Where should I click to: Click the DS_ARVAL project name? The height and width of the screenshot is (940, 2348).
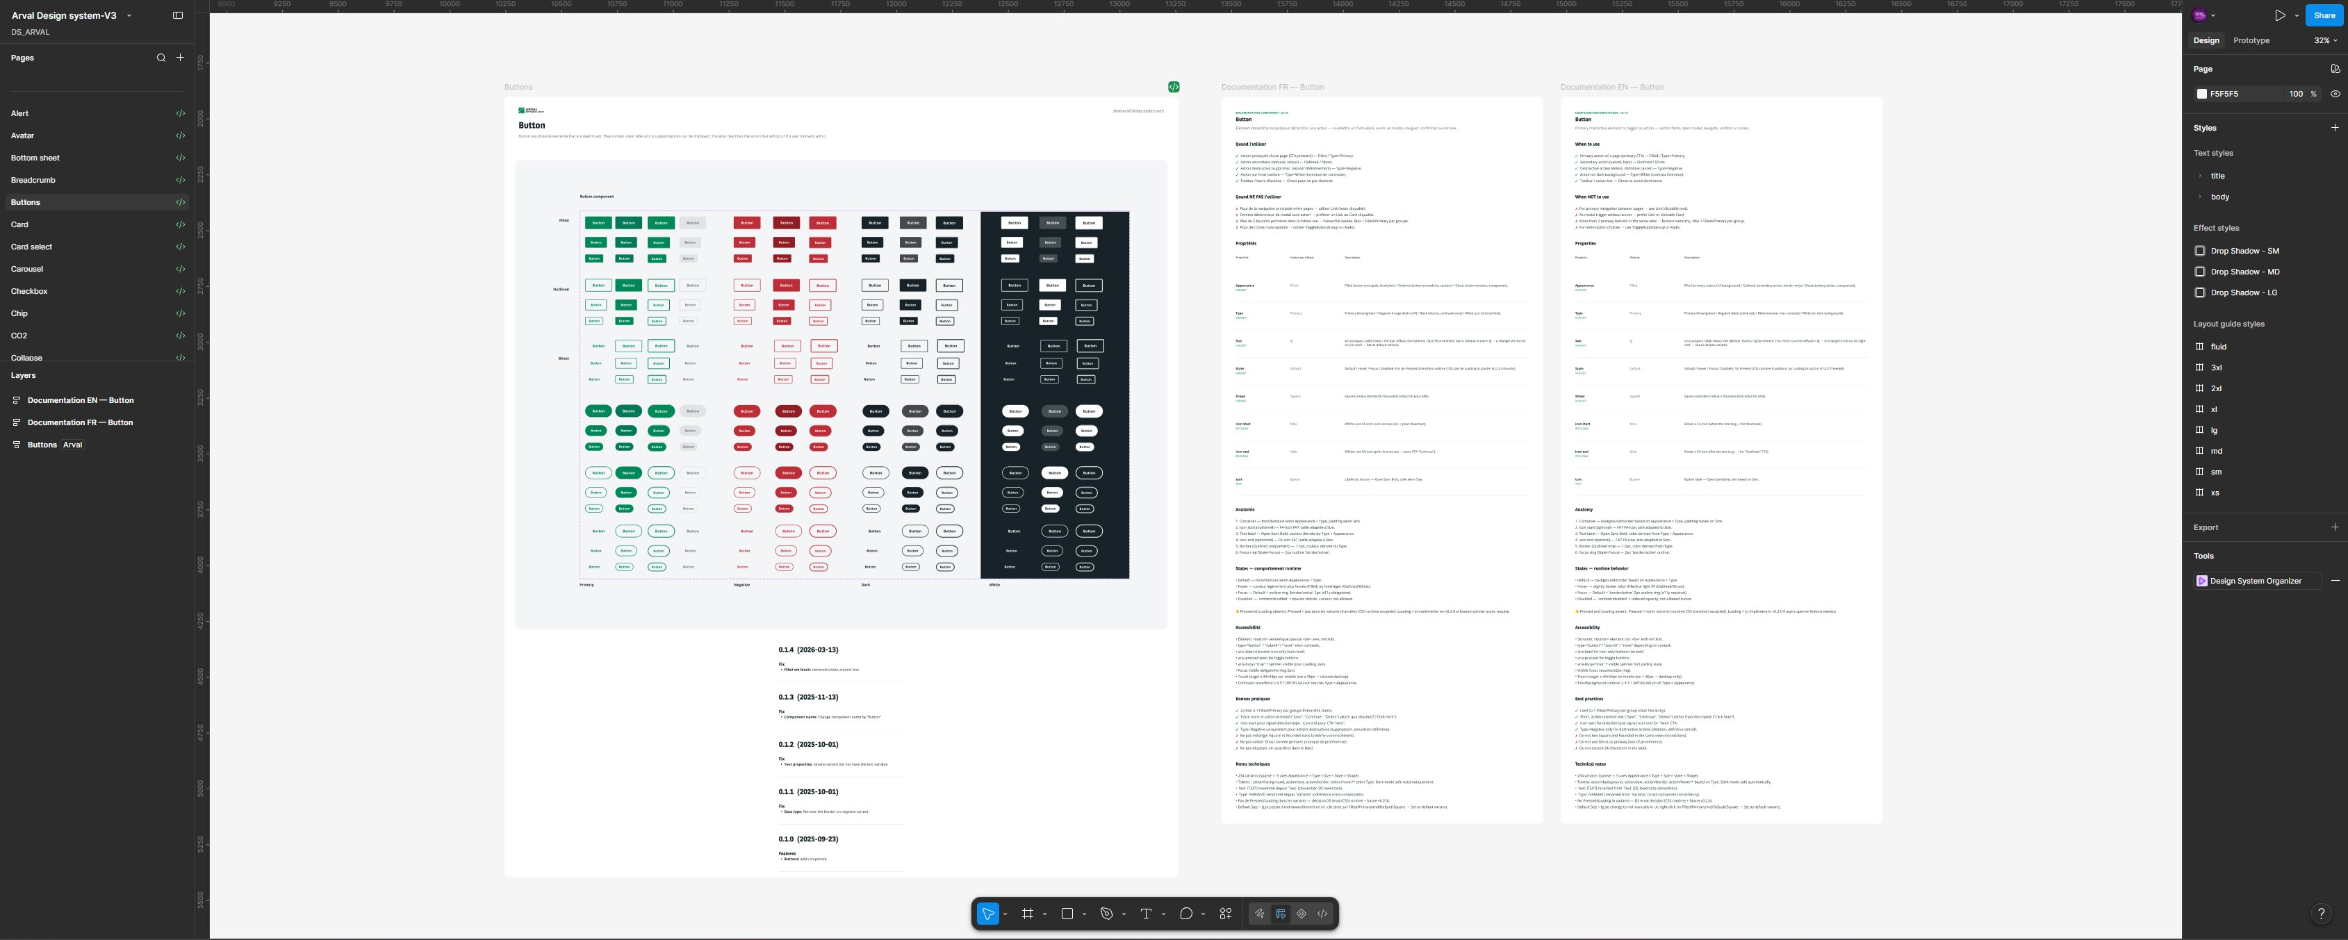tap(30, 32)
